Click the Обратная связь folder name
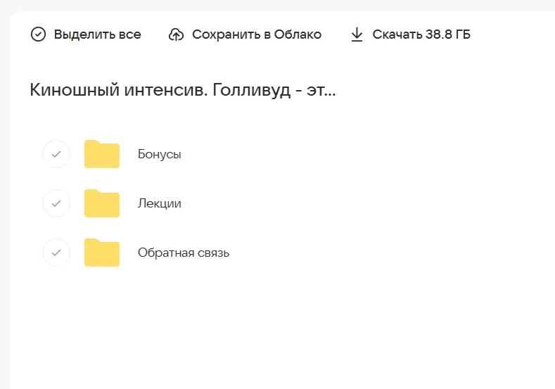 (x=184, y=253)
